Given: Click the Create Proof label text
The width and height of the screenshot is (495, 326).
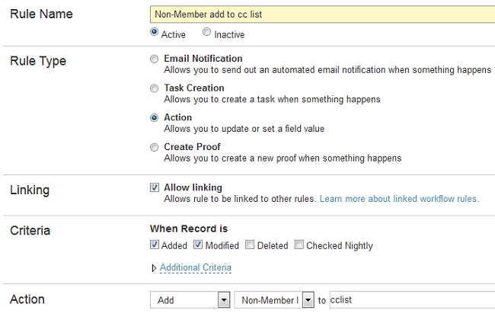Looking at the screenshot, I should [x=192, y=147].
